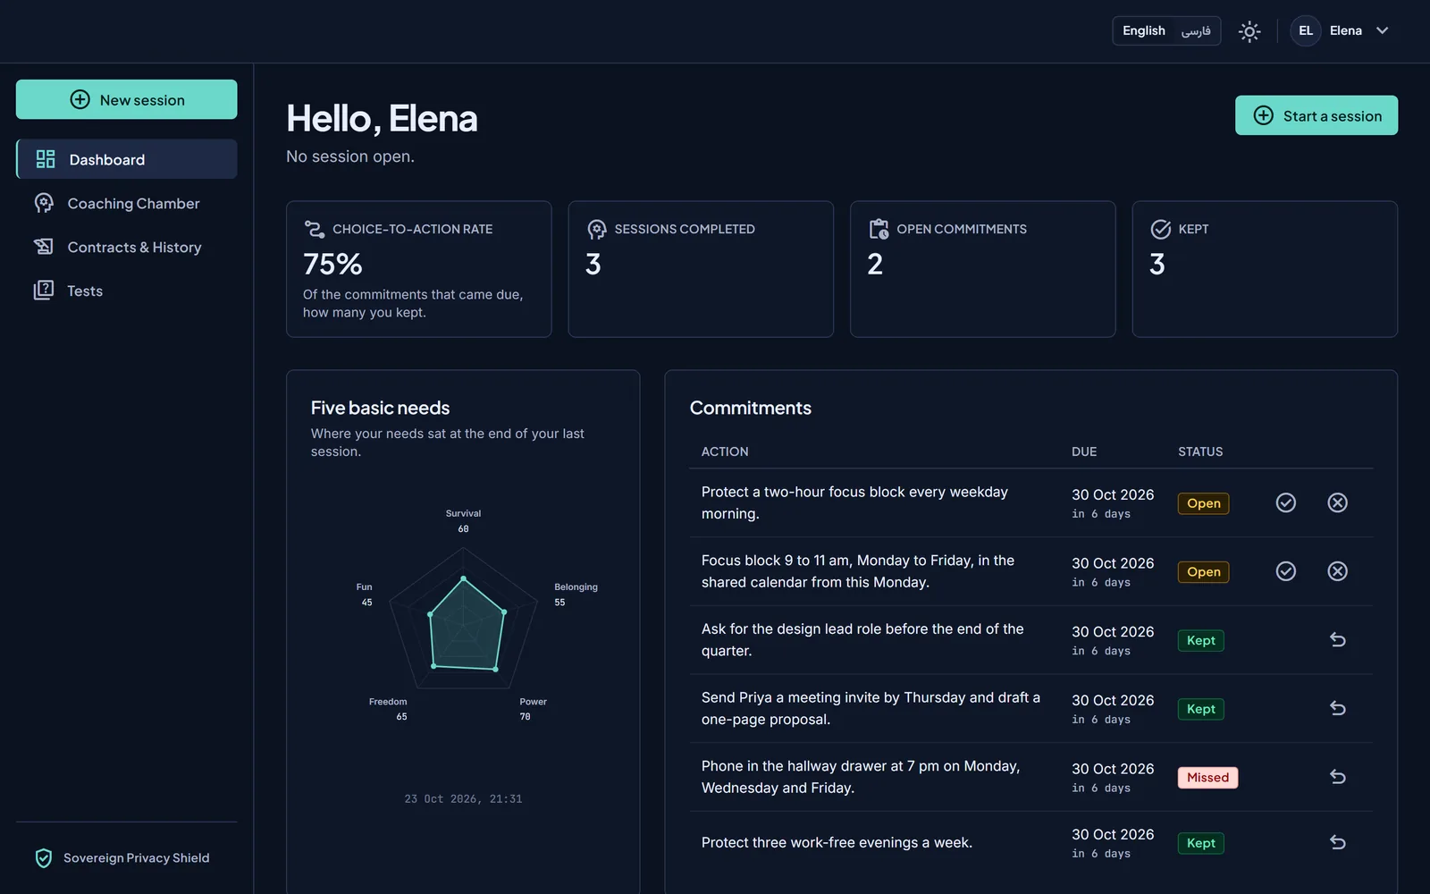The image size is (1430, 894).
Task: Open the Tests section
Action: [127, 291]
